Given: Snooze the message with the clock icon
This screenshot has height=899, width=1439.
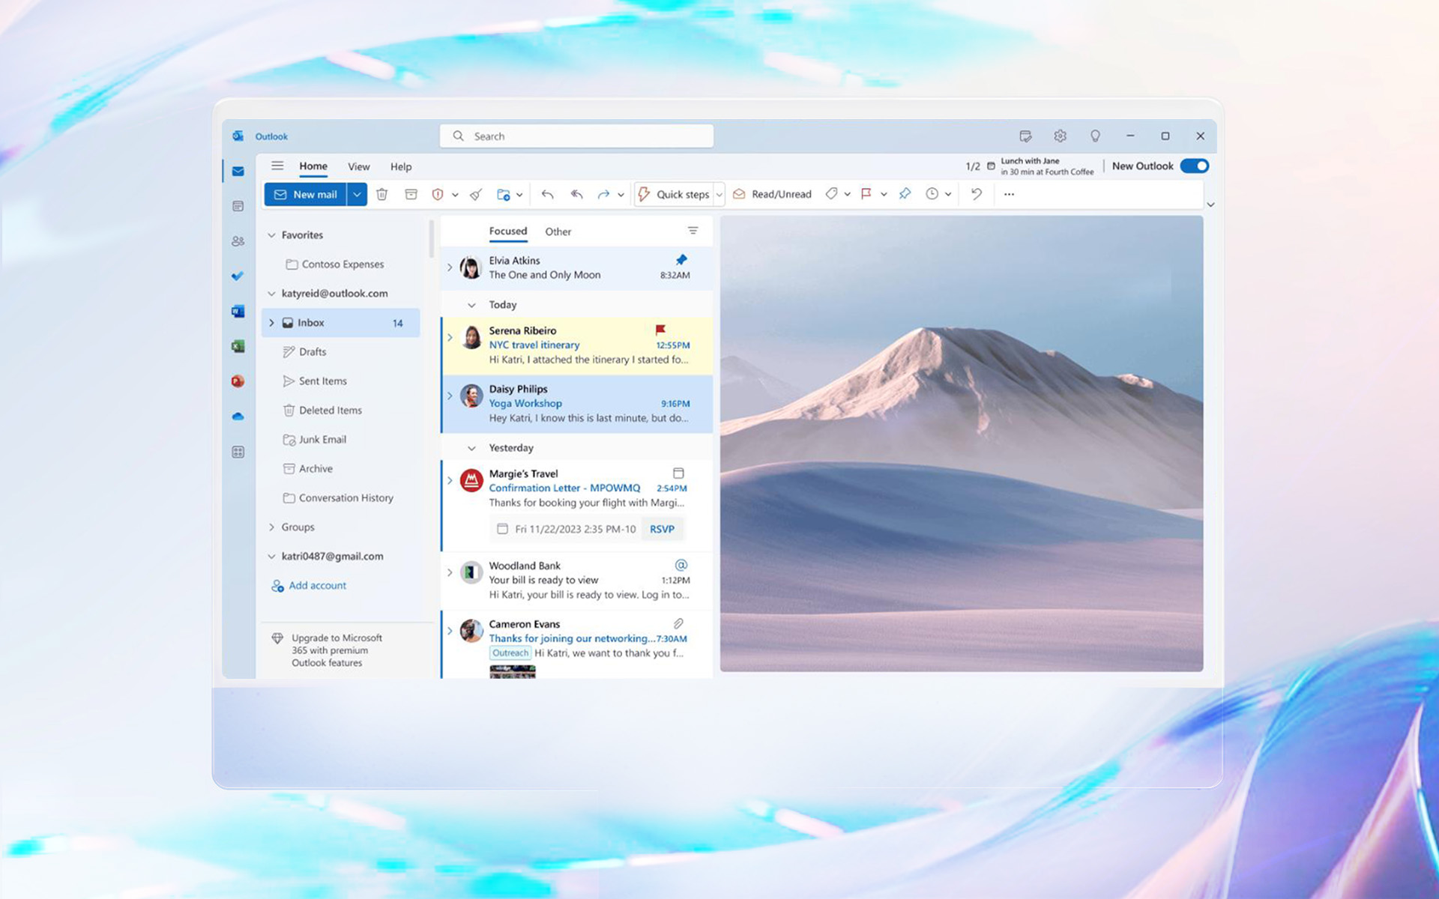Looking at the screenshot, I should (x=933, y=194).
